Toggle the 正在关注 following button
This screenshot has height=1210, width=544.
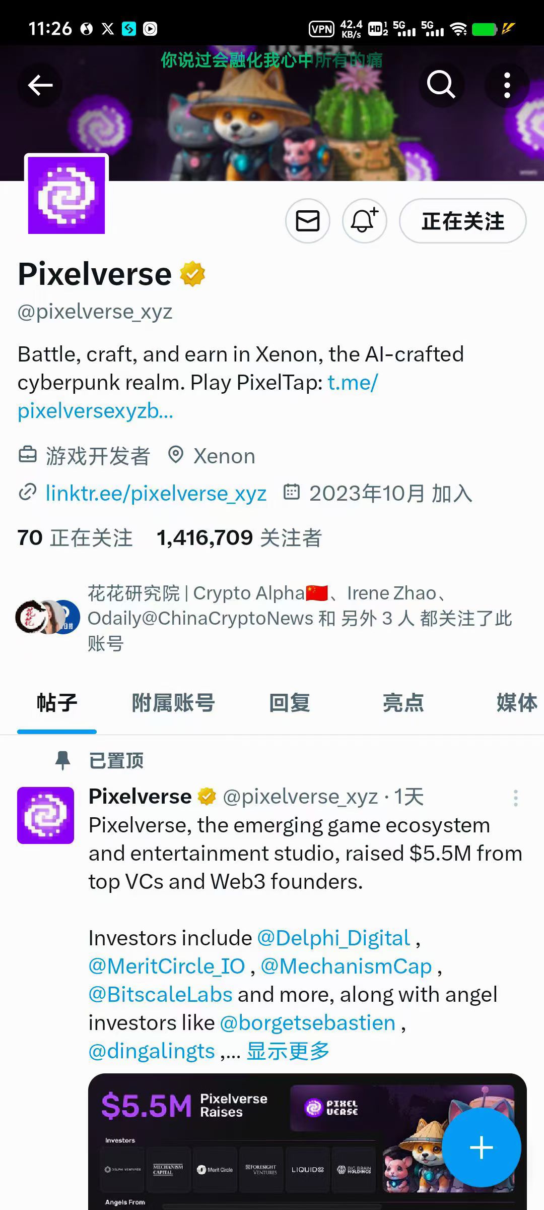click(x=463, y=221)
